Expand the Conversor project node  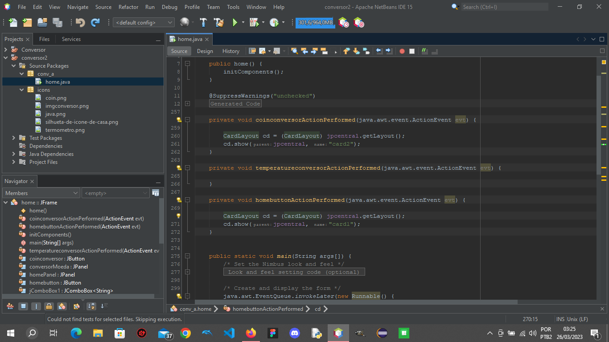pos(6,50)
